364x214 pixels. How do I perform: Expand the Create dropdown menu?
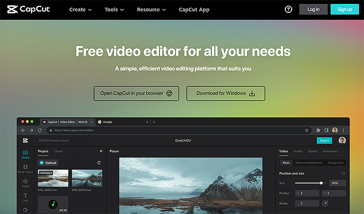pos(80,9)
